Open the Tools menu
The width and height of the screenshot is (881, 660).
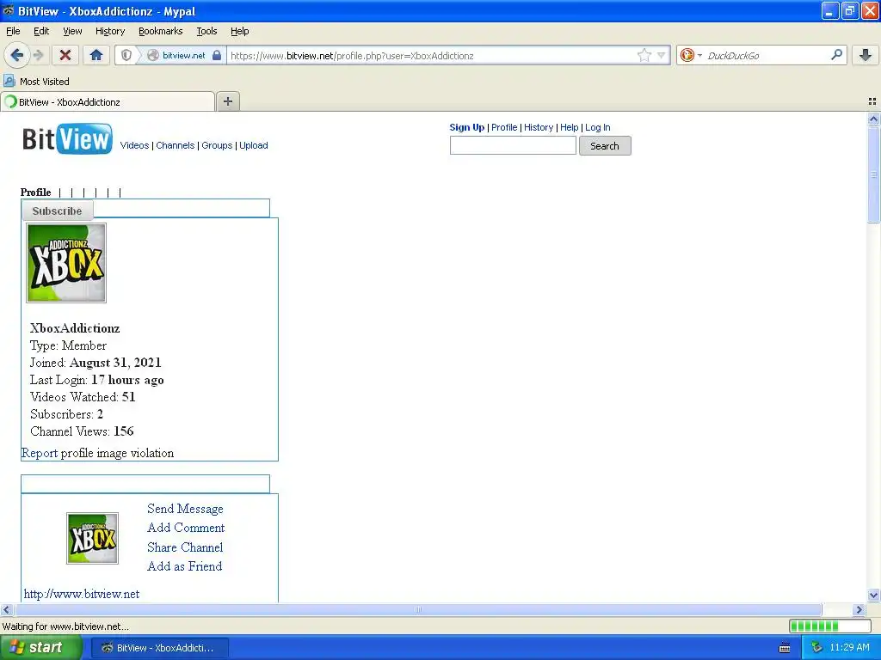[x=206, y=31]
